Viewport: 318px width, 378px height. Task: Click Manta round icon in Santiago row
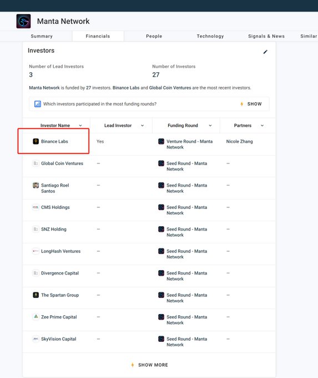[x=161, y=185]
